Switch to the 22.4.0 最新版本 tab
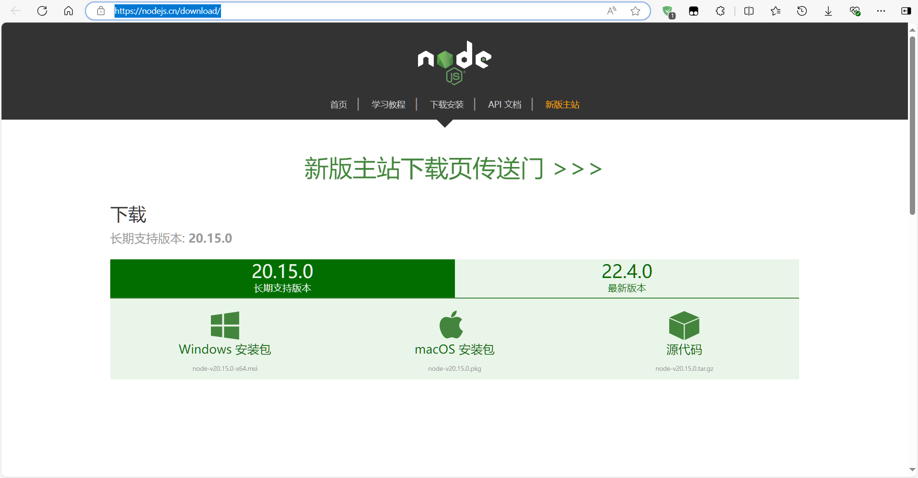Image resolution: width=918 pixels, height=478 pixels. pos(627,278)
